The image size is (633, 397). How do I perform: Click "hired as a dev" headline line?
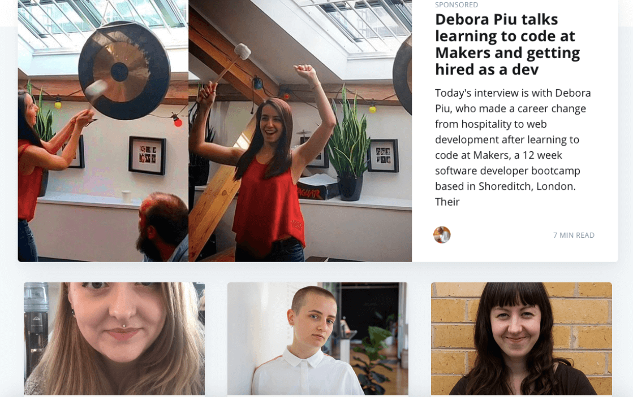[x=487, y=69]
